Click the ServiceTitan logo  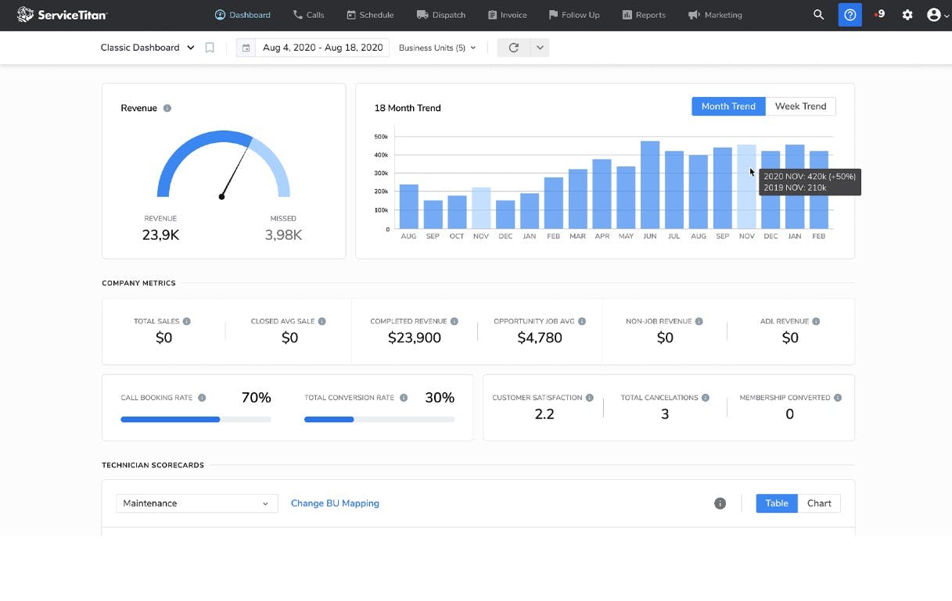tap(62, 15)
